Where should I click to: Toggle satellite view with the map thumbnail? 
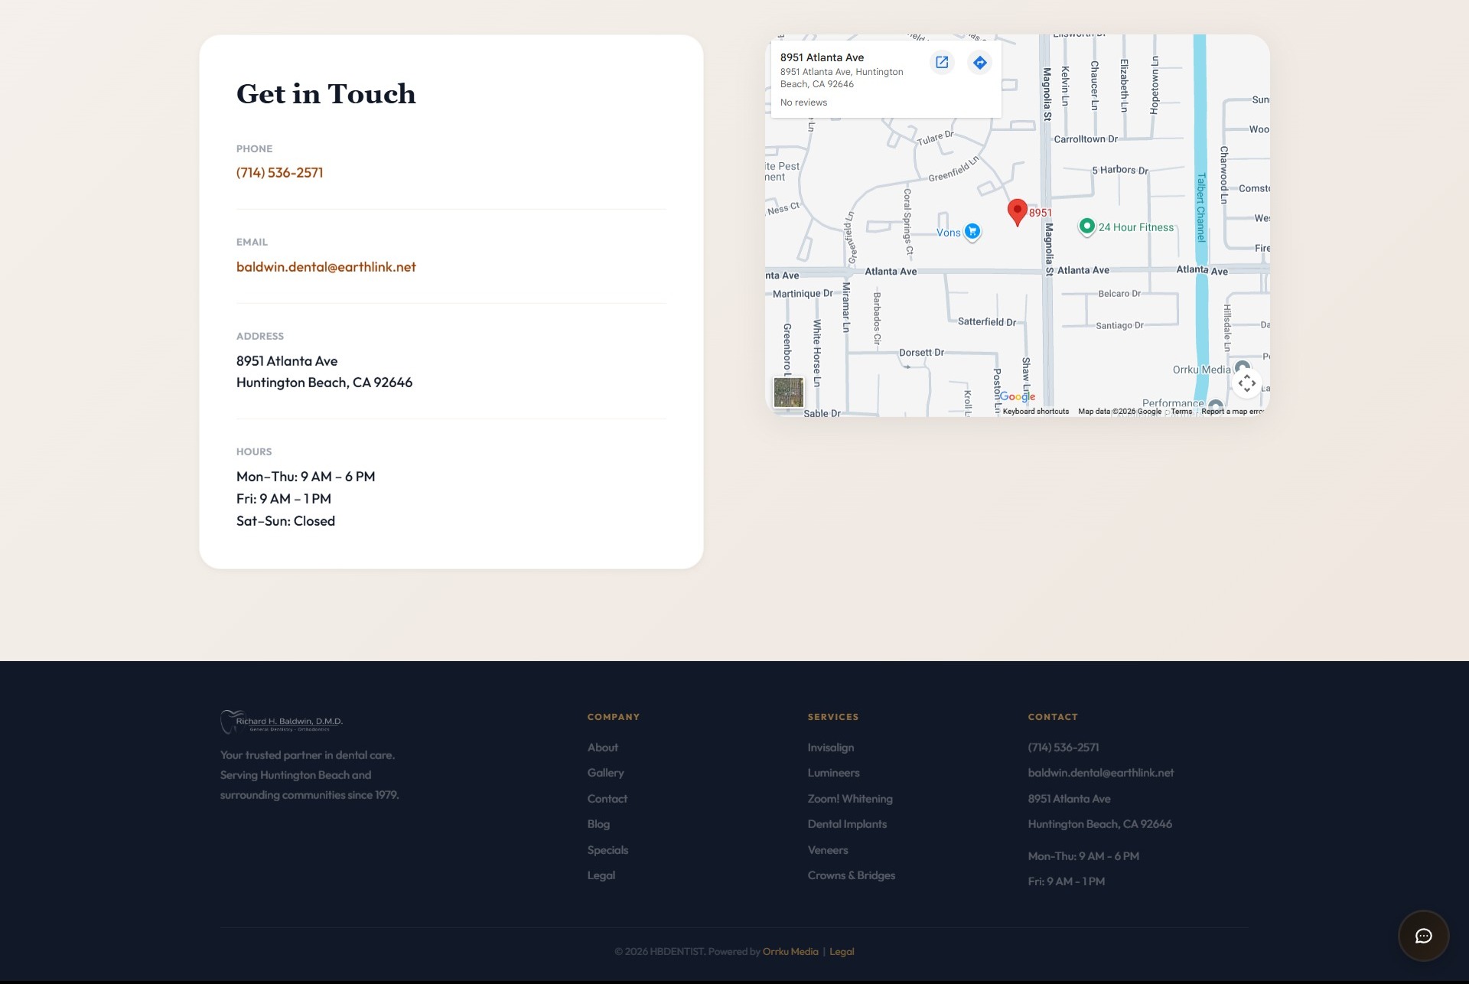pos(790,392)
